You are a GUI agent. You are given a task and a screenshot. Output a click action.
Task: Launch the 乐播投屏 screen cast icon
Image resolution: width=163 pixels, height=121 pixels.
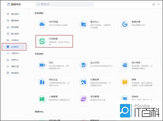[x=83, y=82]
